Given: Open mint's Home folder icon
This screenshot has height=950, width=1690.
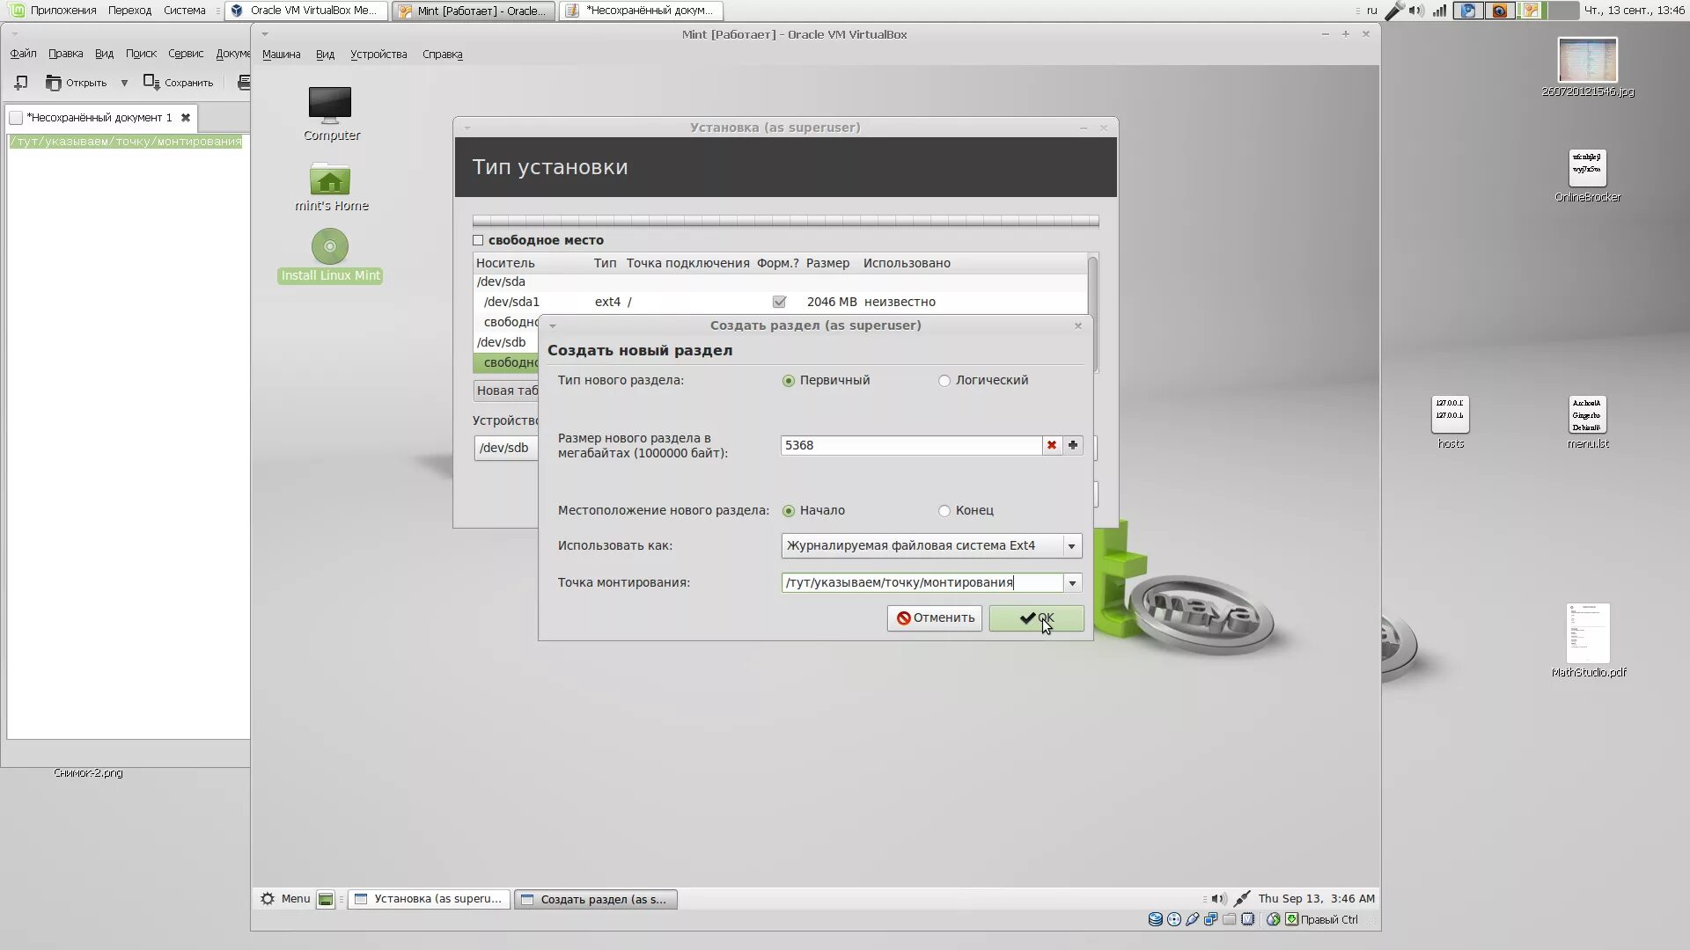Looking at the screenshot, I should [330, 180].
